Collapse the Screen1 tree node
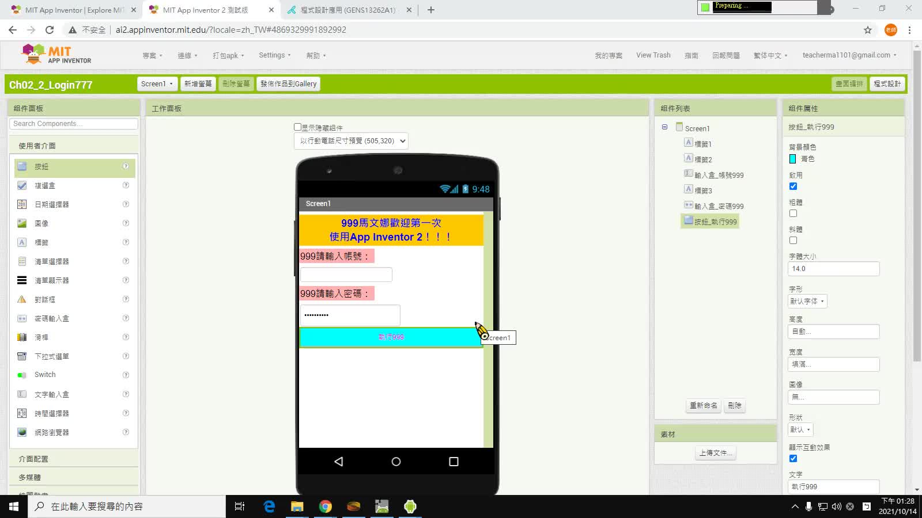Viewport: 922px width, 518px height. 664,127
